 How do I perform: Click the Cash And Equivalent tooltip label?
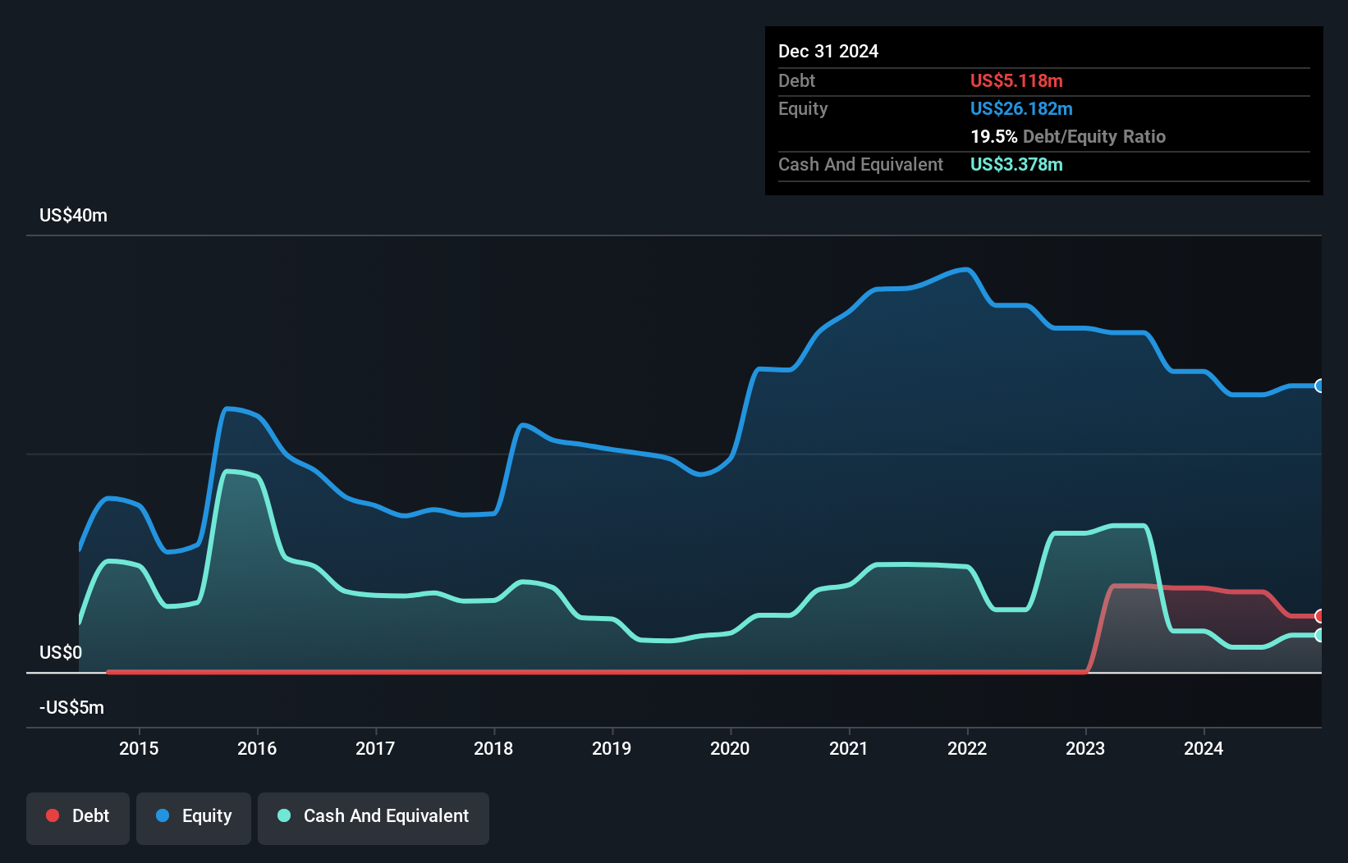(x=860, y=165)
